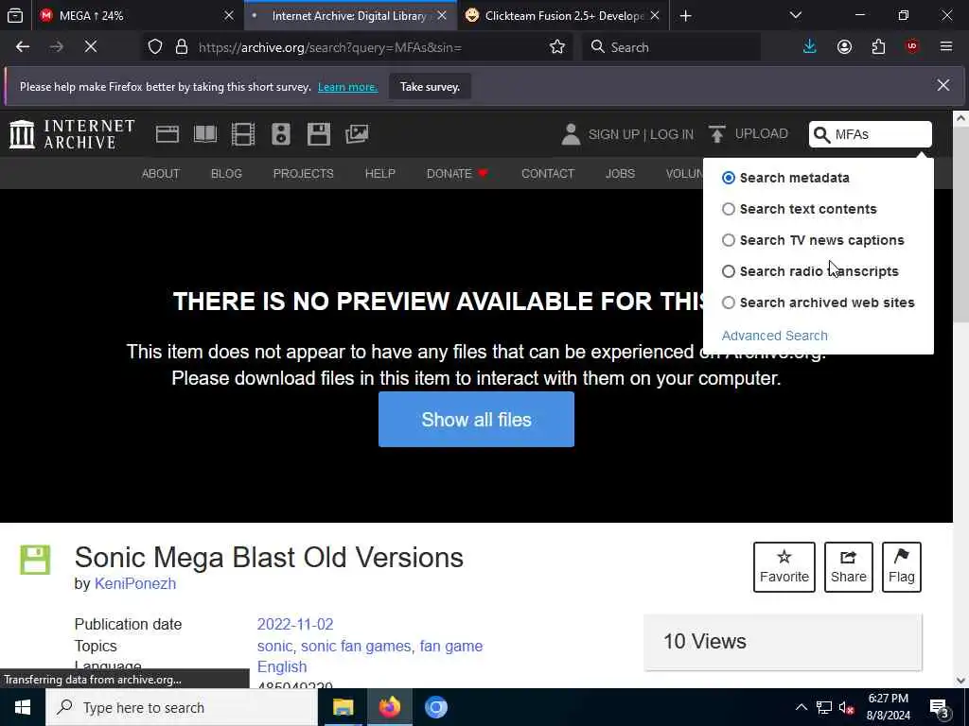969x726 pixels.
Task: Open the Advanced Search link
Action: click(x=774, y=336)
